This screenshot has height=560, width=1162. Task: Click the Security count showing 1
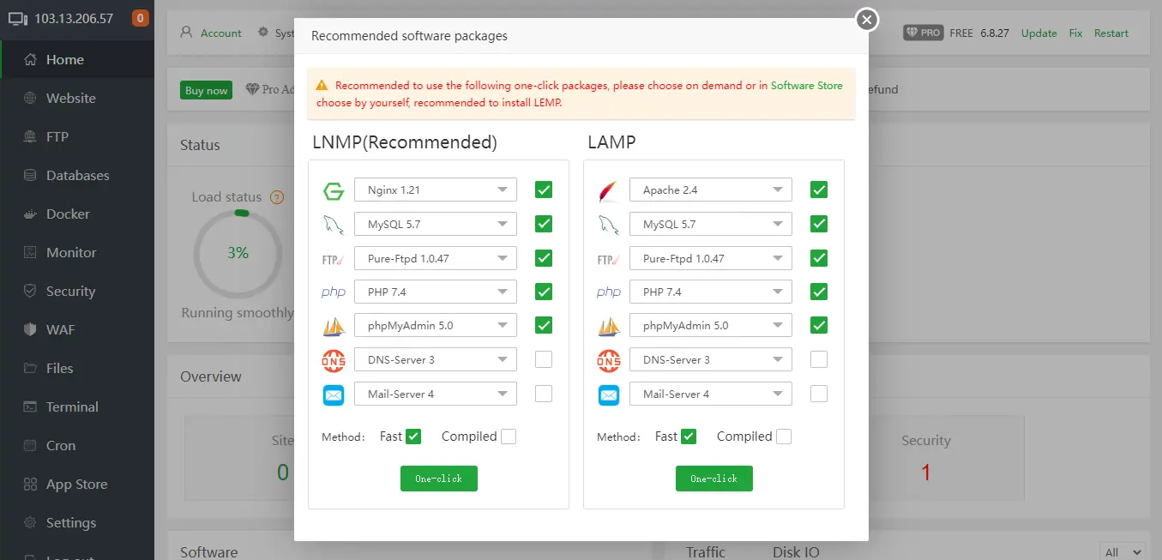[x=925, y=472]
